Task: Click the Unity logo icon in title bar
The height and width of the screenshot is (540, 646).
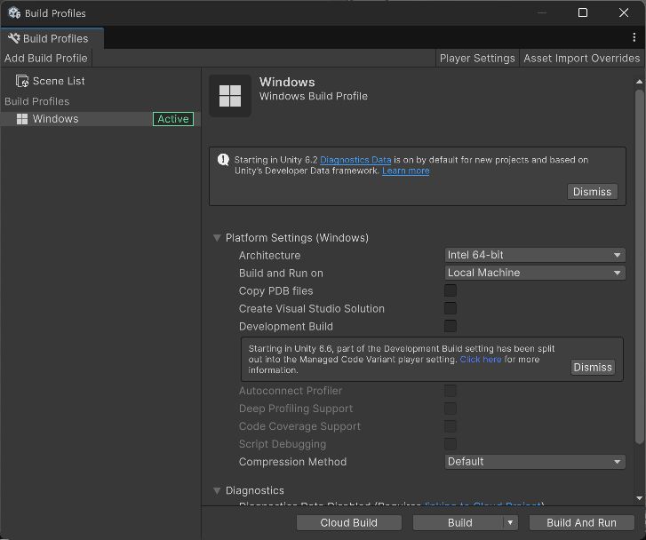Action: coord(14,12)
